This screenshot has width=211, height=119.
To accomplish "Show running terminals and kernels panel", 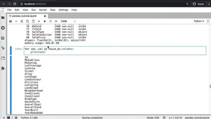I will pos(3,28).
